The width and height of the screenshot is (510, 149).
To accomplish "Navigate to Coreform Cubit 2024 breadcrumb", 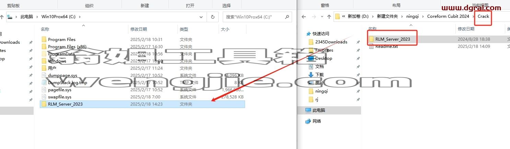I will [448, 16].
